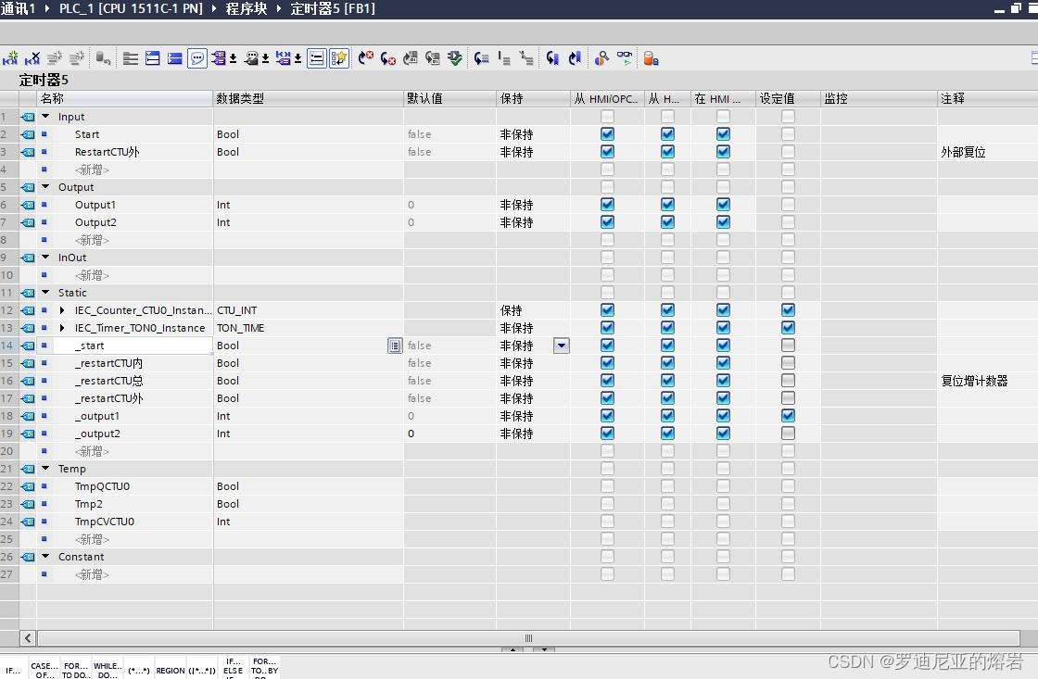The width and height of the screenshot is (1038, 679).
Task: Click the solid blue panel toolbar icon
Action: pos(175,58)
